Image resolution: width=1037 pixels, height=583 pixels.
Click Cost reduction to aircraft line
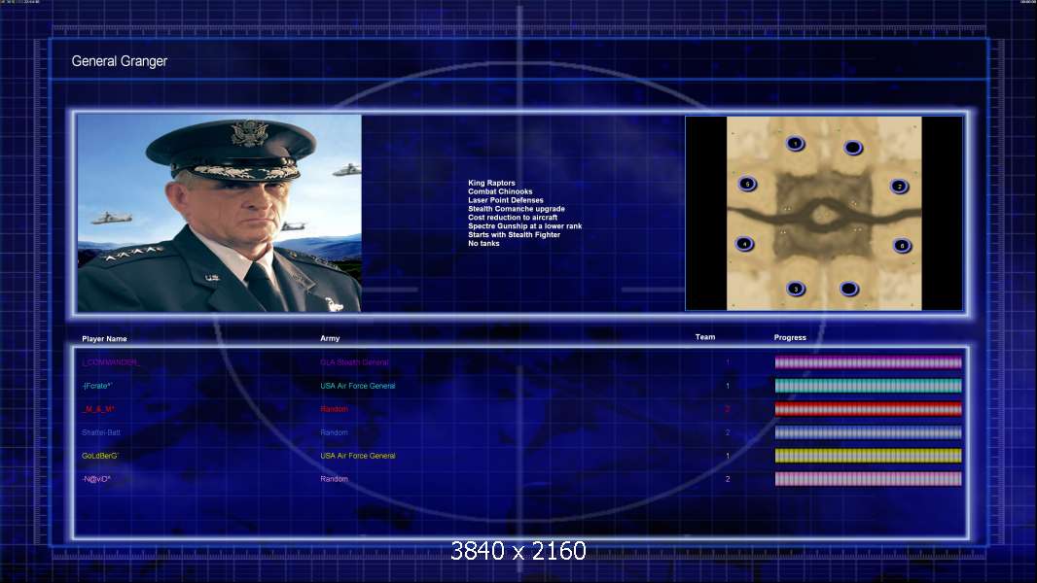(513, 218)
